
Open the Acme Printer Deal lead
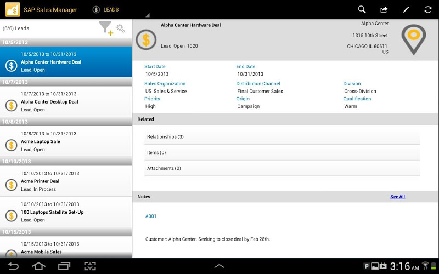click(x=66, y=181)
